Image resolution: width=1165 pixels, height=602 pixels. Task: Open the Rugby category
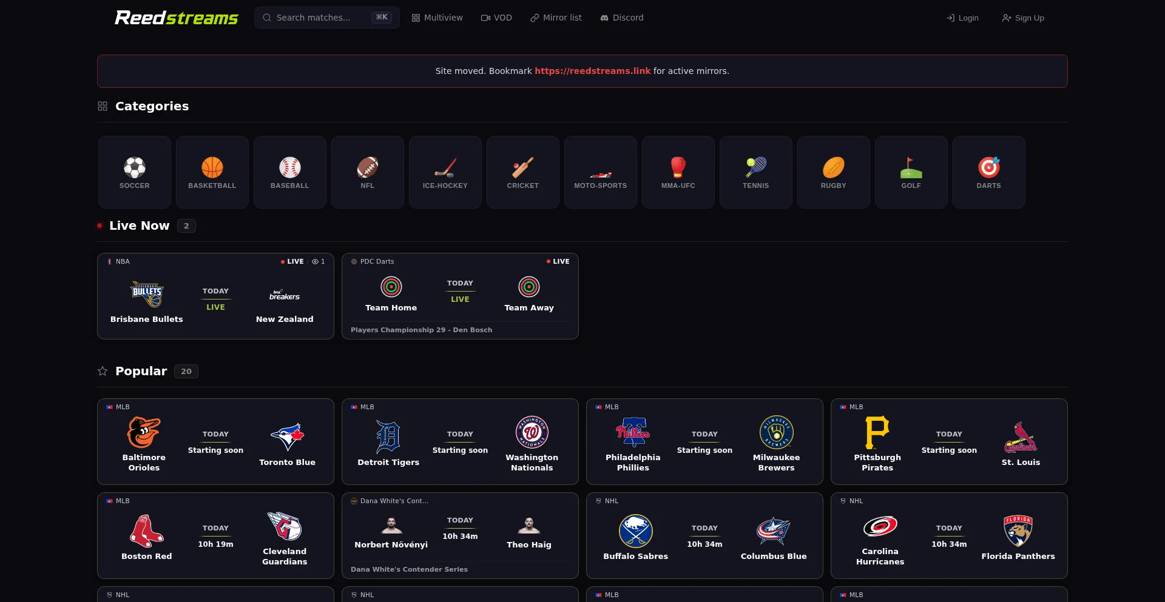(x=834, y=172)
